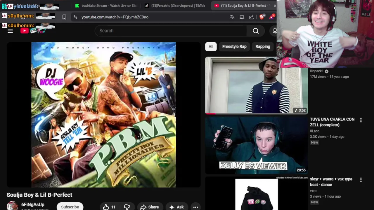Open the slayr + waera + vax type beat title
This screenshot has width=374, height=210.
click(331, 182)
